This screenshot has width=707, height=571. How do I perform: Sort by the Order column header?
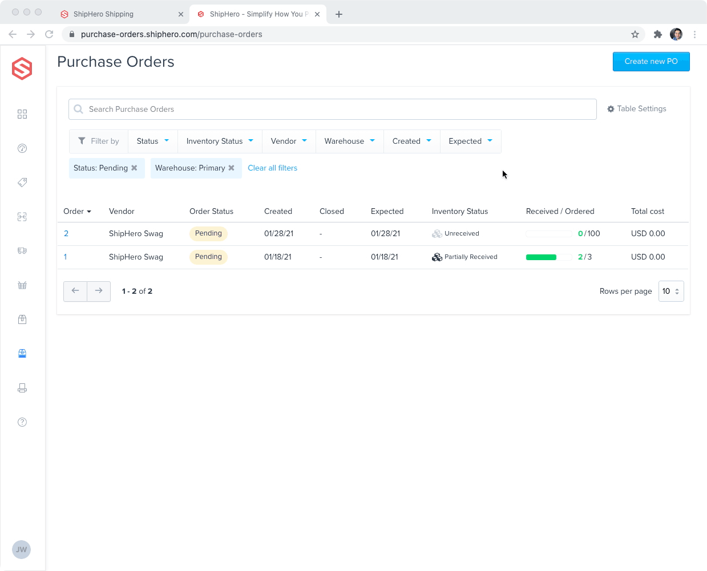click(x=77, y=211)
